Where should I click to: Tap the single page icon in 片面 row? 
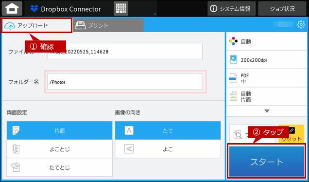coord(16,130)
